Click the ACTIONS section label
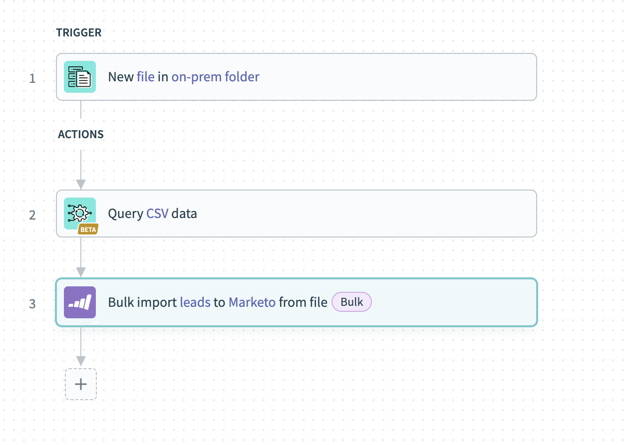Viewport: 628px width, 445px height. coord(80,134)
